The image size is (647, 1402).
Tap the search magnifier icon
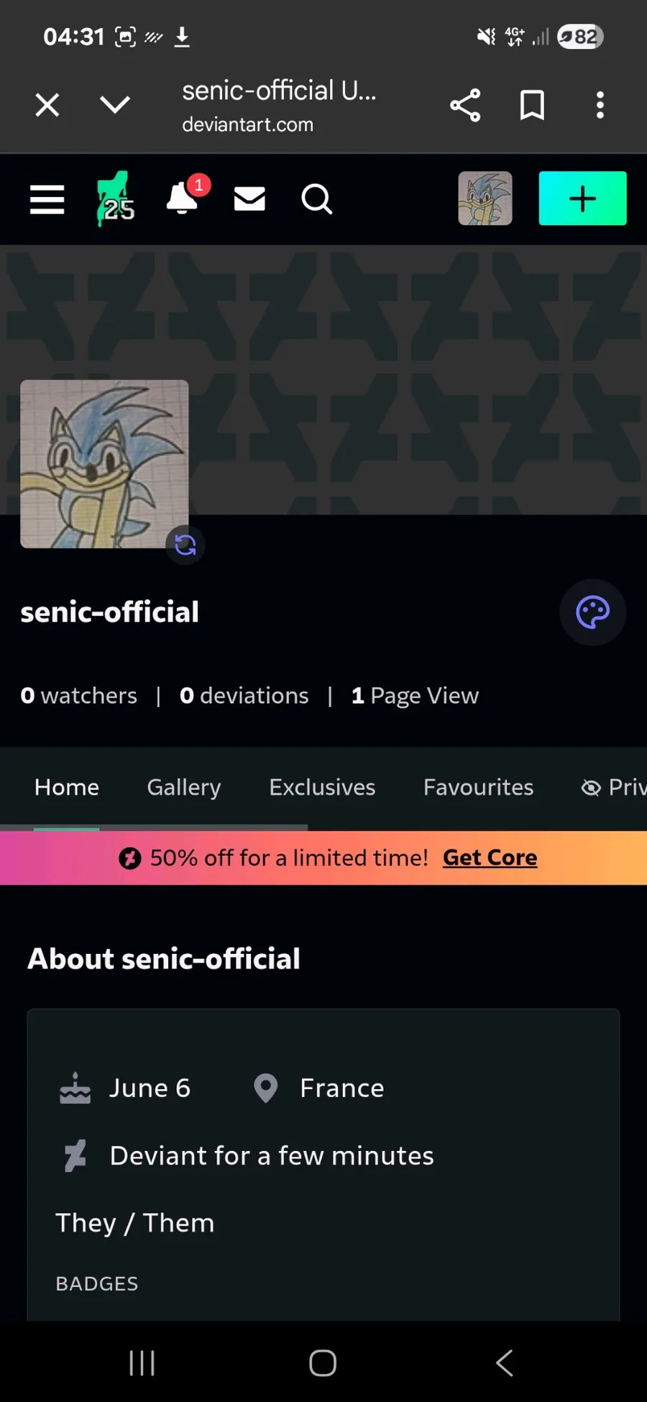pos(316,199)
